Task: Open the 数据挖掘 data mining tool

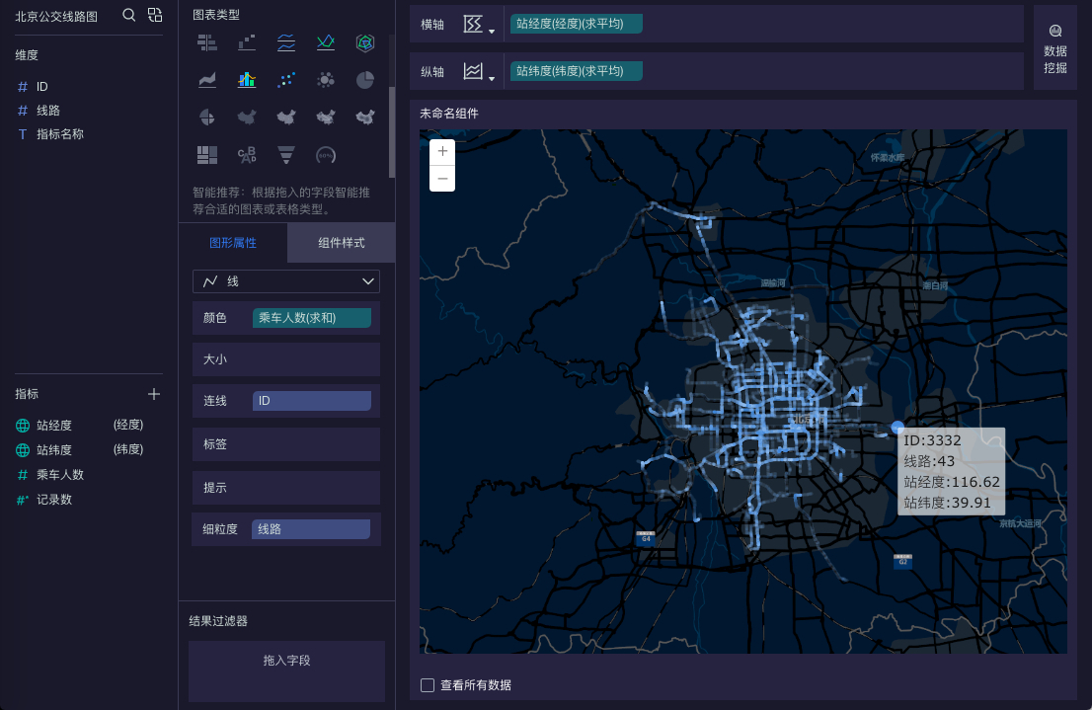Action: click(x=1055, y=48)
